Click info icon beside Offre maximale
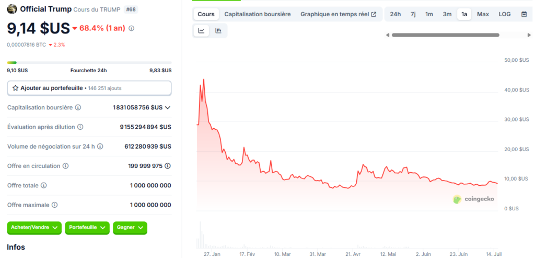Viewport: 535px width, 258px height. (54, 205)
